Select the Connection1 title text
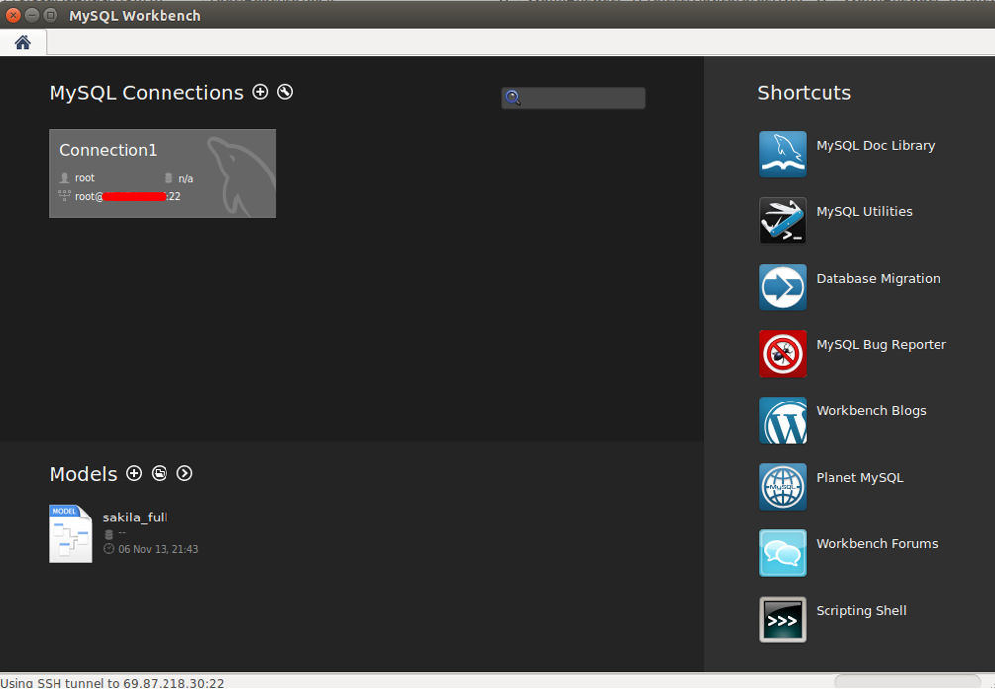 [108, 150]
